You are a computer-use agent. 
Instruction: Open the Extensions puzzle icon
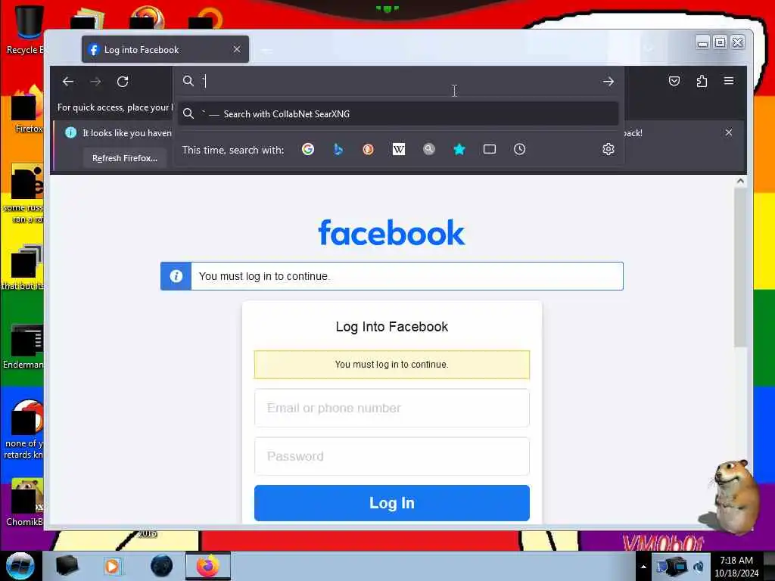pyautogui.click(x=702, y=81)
